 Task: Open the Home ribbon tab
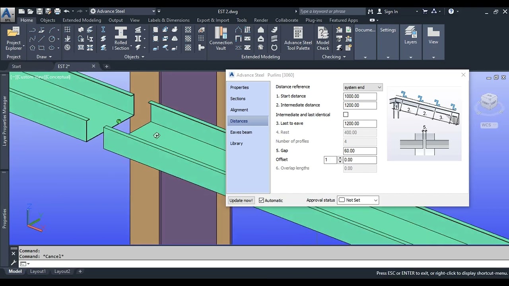(27, 20)
